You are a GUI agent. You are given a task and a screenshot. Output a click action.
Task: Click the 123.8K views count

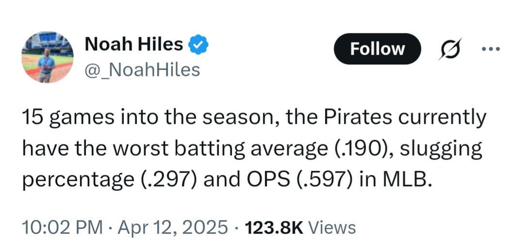[275, 226]
